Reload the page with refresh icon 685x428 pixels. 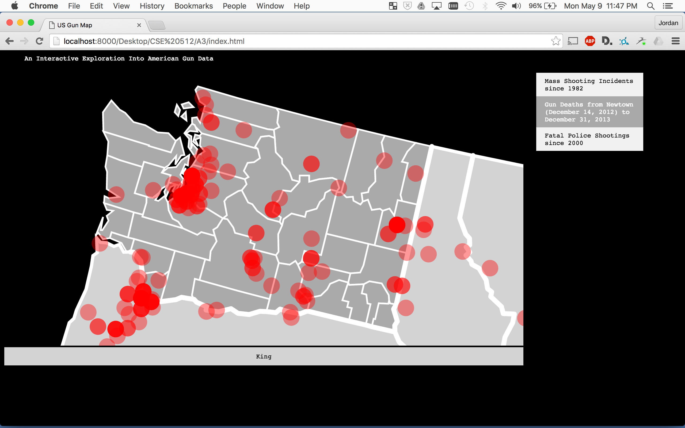(x=39, y=41)
